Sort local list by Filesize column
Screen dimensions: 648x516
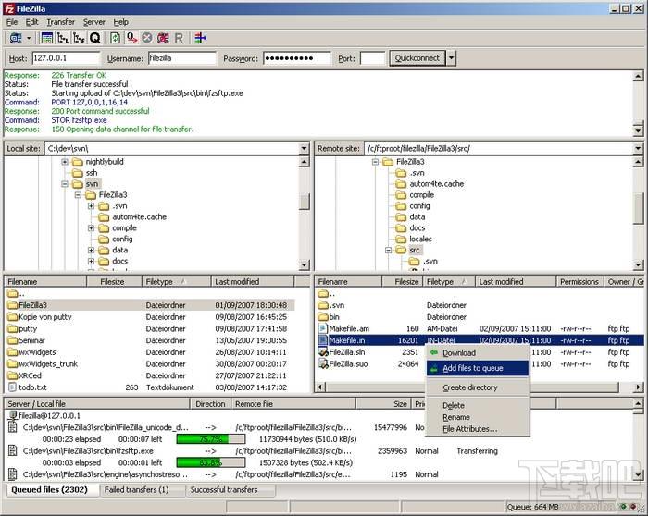[114, 281]
